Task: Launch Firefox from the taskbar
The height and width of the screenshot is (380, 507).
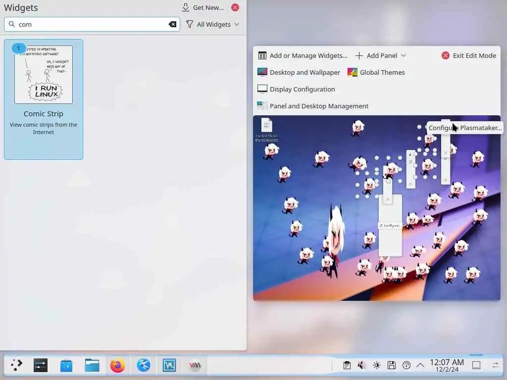Action: (118, 366)
